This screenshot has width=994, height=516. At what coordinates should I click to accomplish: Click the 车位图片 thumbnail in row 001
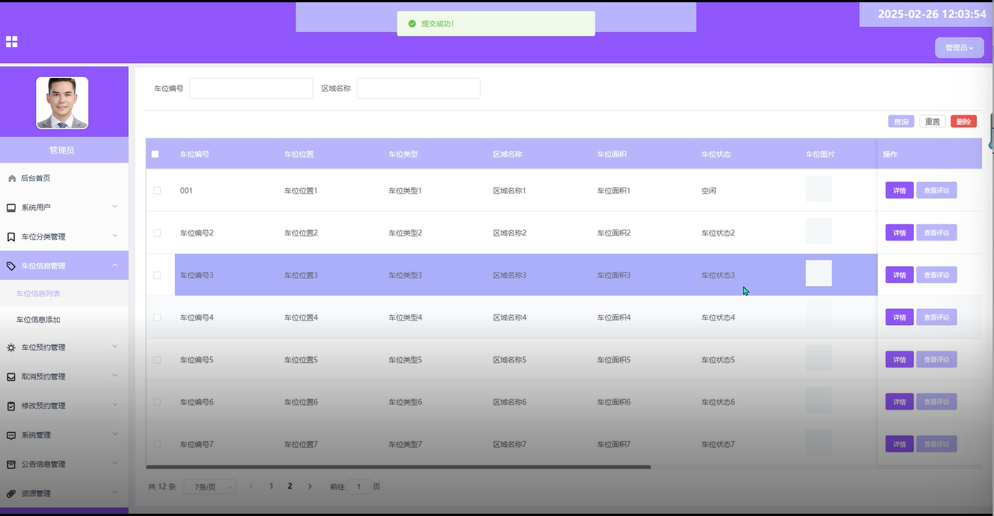pyautogui.click(x=819, y=189)
